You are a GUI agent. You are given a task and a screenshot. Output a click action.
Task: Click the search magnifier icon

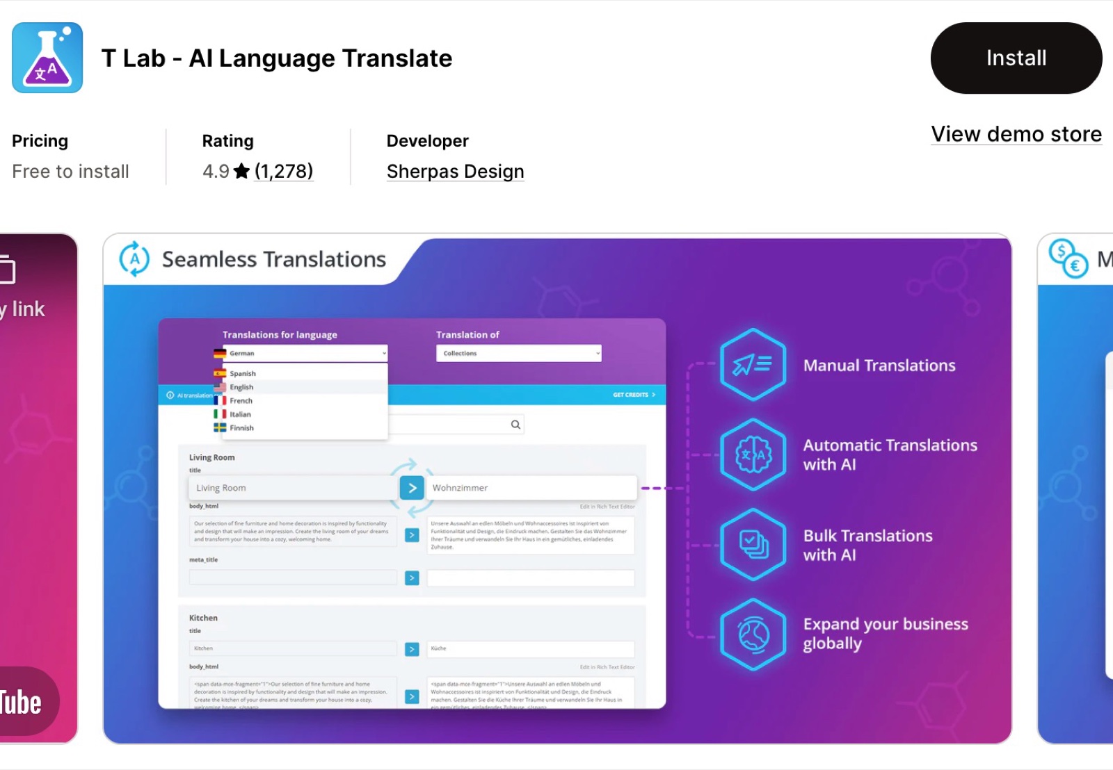coord(515,425)
